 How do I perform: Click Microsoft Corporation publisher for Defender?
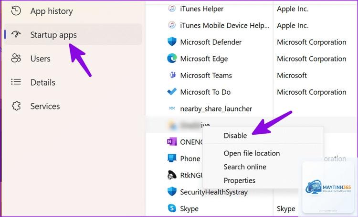[311, 42]
